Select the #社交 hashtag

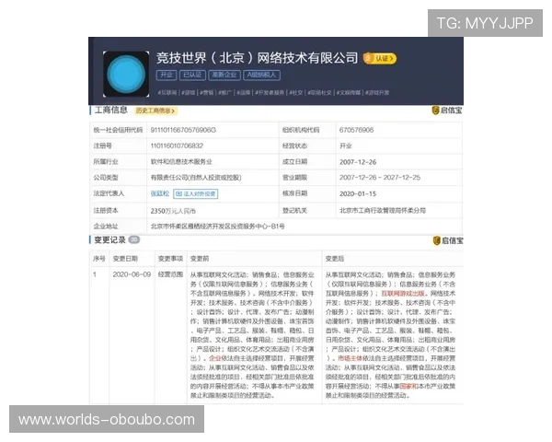[x=296, y=93]
